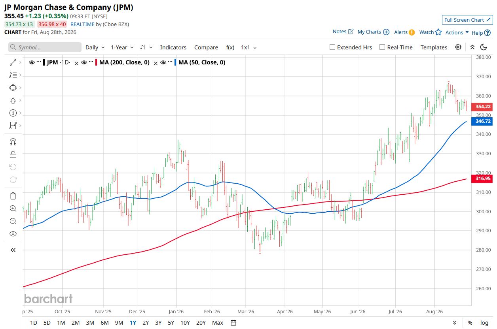
Task: Hide the MA 200 indicator eye icon
Action: (x=84, y=62)
